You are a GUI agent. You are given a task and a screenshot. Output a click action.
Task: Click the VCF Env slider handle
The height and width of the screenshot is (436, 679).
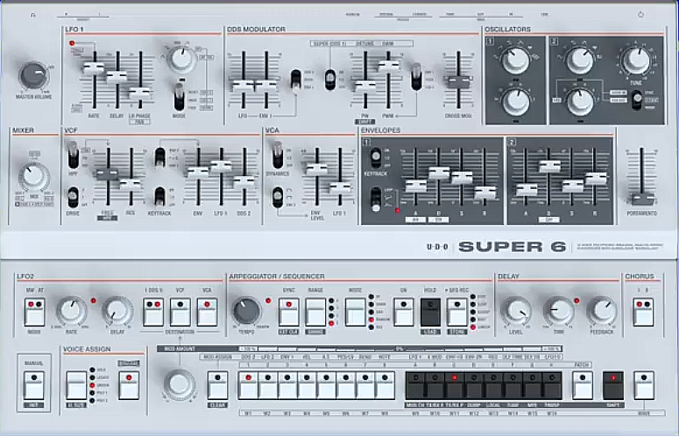click(x=198, y=172)
